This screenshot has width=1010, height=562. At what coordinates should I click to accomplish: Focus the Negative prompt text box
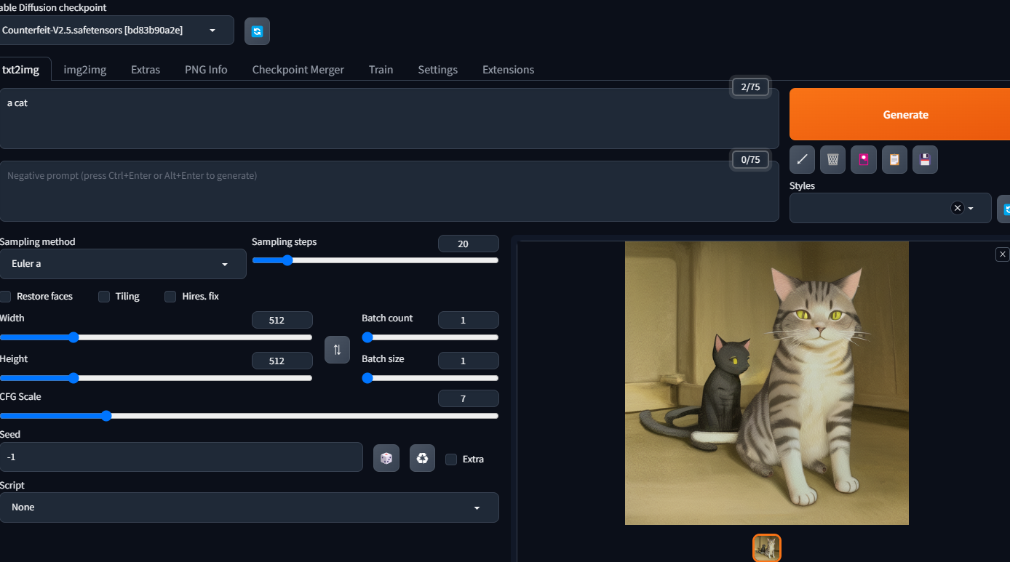(x=389, y=191)
